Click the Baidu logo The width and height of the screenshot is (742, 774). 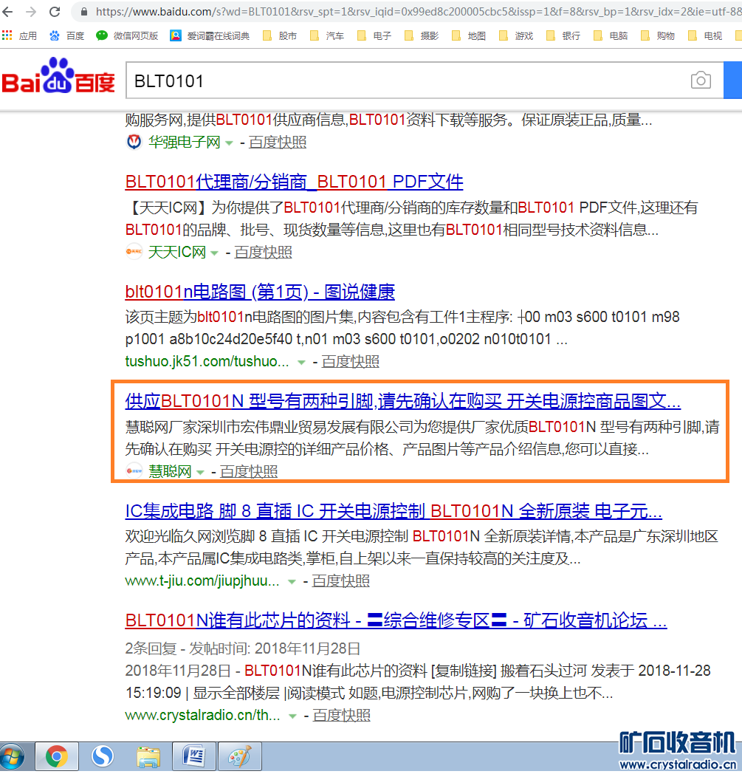pos(58,75)
